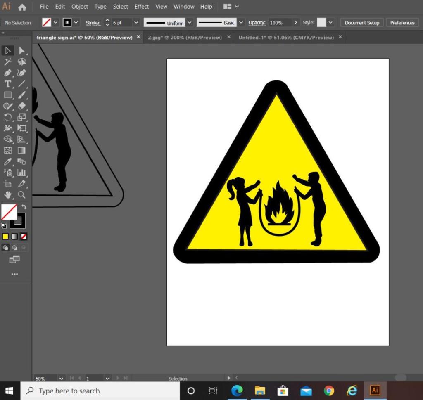Open Google Chrome from the taskbar
Screen dimensions: 423x400
pyautogui.click(x=329, y=391)
